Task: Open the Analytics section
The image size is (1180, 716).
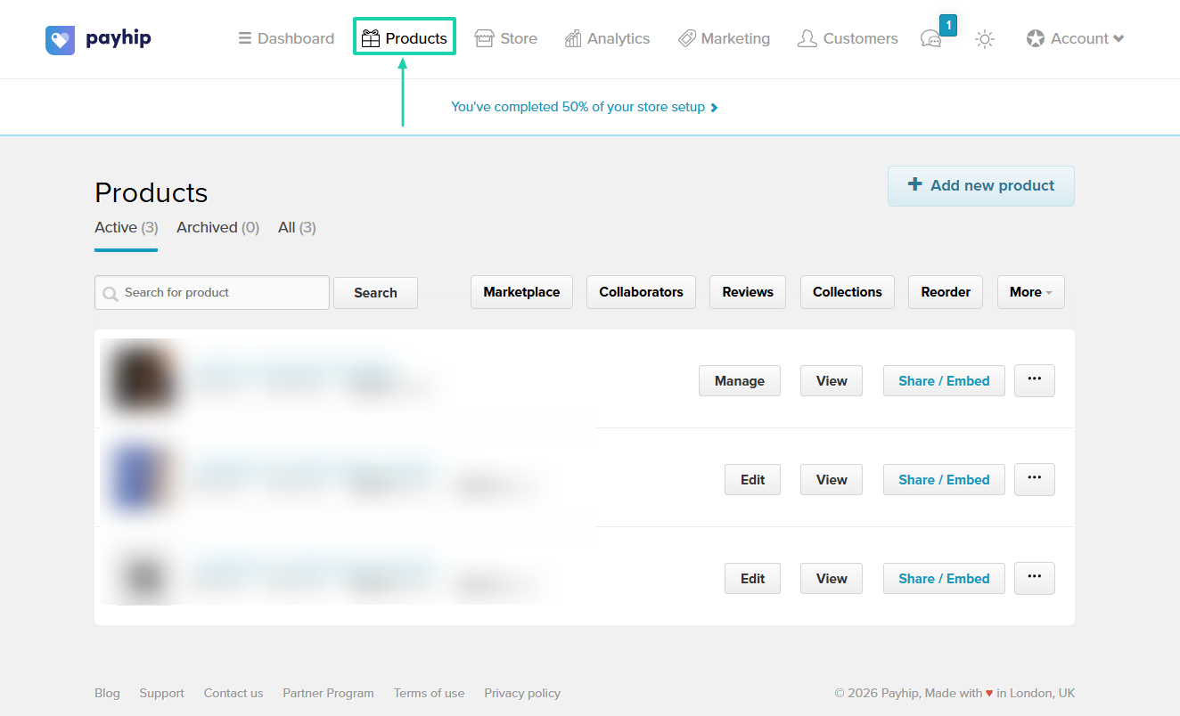Action: click(607, 38)
